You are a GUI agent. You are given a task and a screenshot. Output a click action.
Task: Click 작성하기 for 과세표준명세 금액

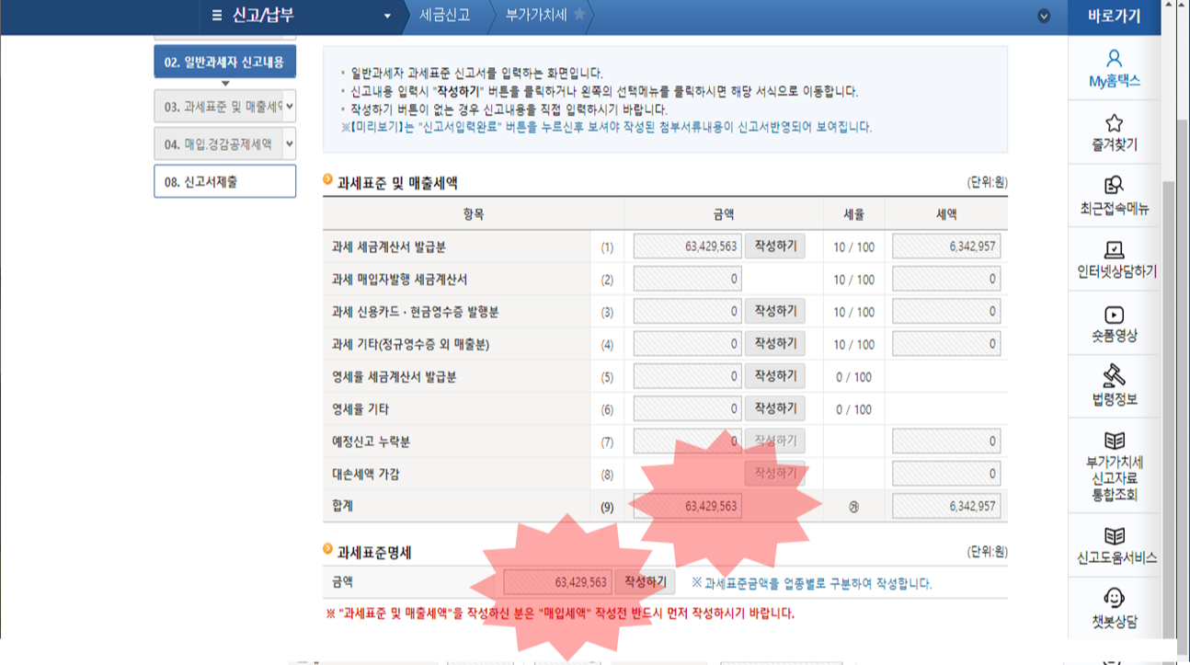pos(645,582)
